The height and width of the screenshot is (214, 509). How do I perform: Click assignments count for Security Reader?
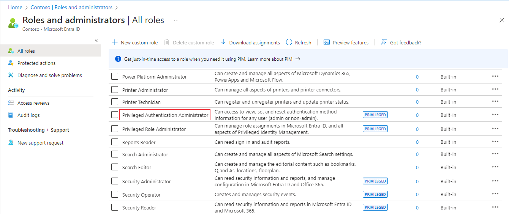coord(417,208)
